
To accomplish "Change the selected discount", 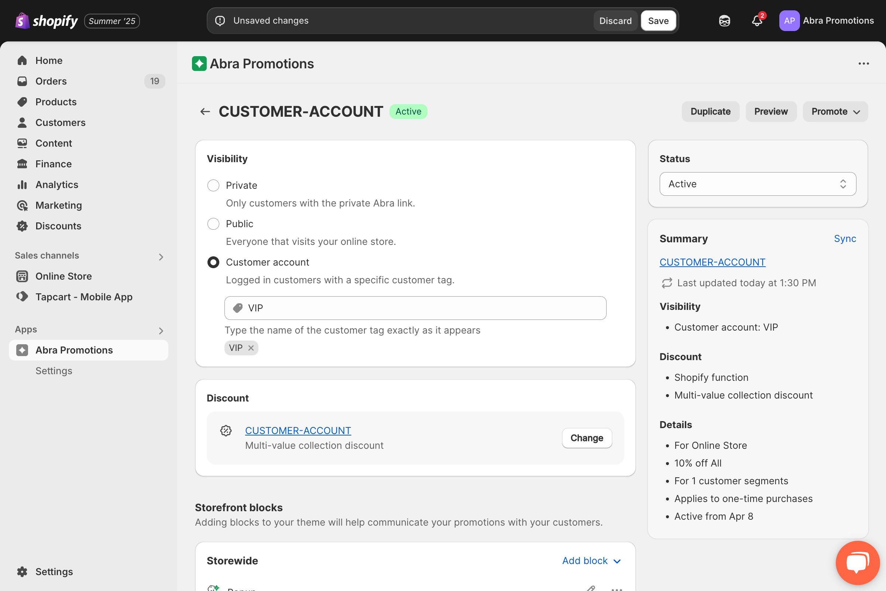I will (587, 438).
